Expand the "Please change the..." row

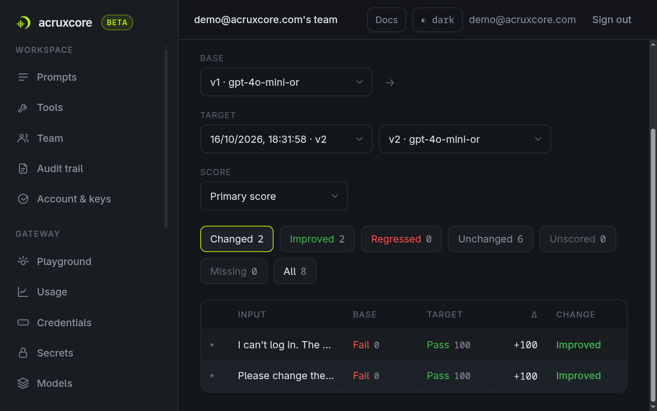click(x=212, y=376)
